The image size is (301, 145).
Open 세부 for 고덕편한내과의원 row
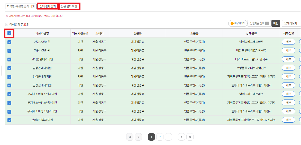(288, 59)
